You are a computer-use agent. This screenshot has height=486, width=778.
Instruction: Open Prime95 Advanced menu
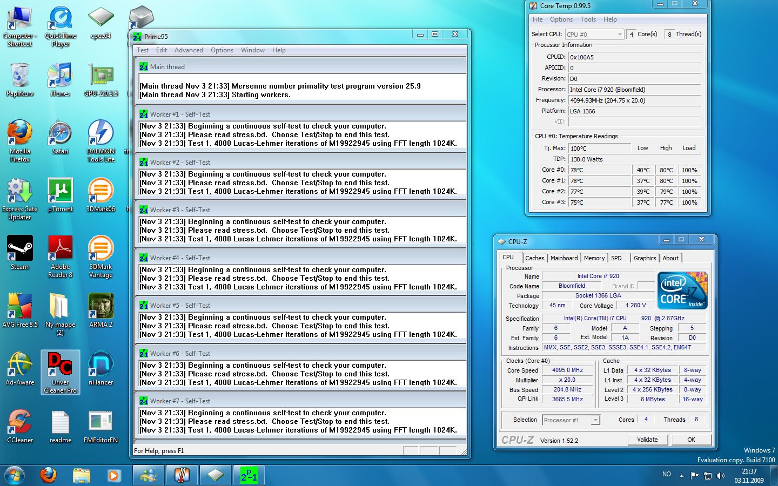tap(189, 50)
